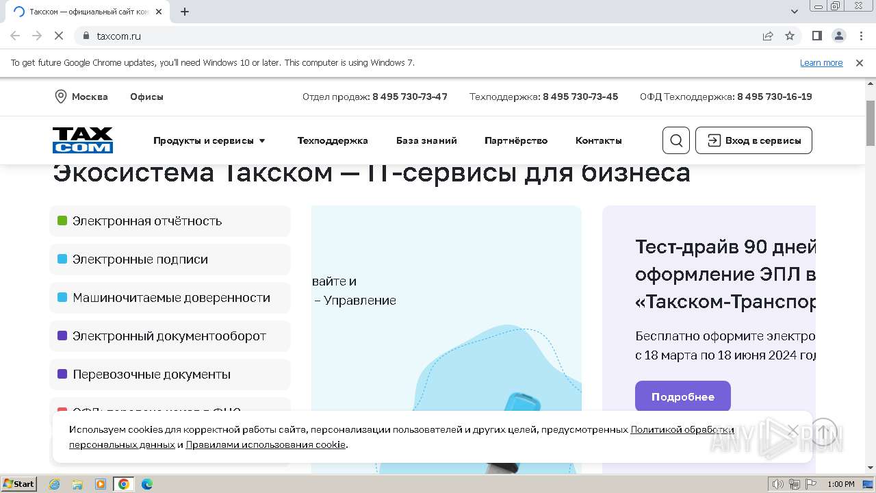Click support phone 8 495 730-73-45
Viewport: 876px width, 493px height.
coord(580,97)
